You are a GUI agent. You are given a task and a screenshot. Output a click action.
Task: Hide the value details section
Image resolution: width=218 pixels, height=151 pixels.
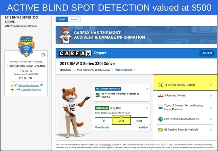(143, 127)
